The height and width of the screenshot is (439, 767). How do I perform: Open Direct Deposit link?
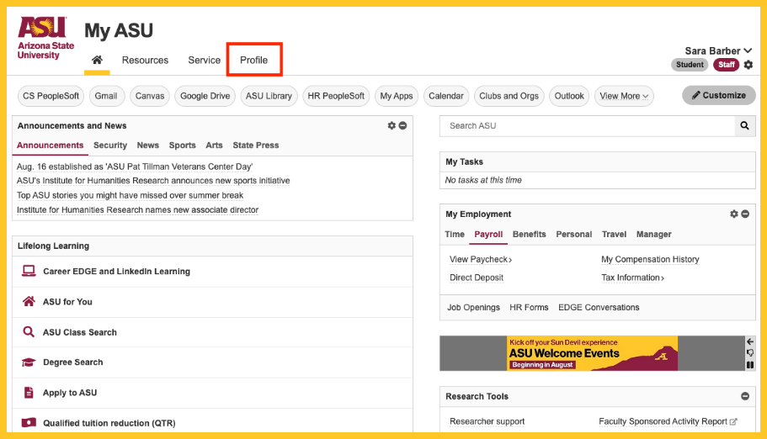click(477, 278)
